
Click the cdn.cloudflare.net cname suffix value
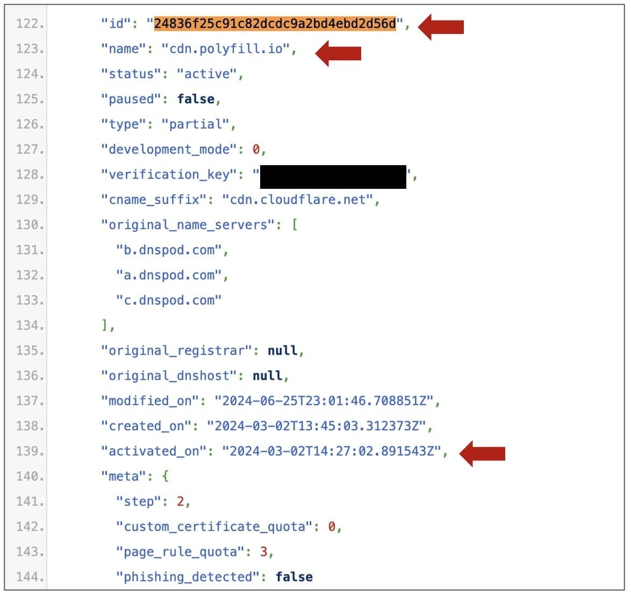click(x=298, y=200)
